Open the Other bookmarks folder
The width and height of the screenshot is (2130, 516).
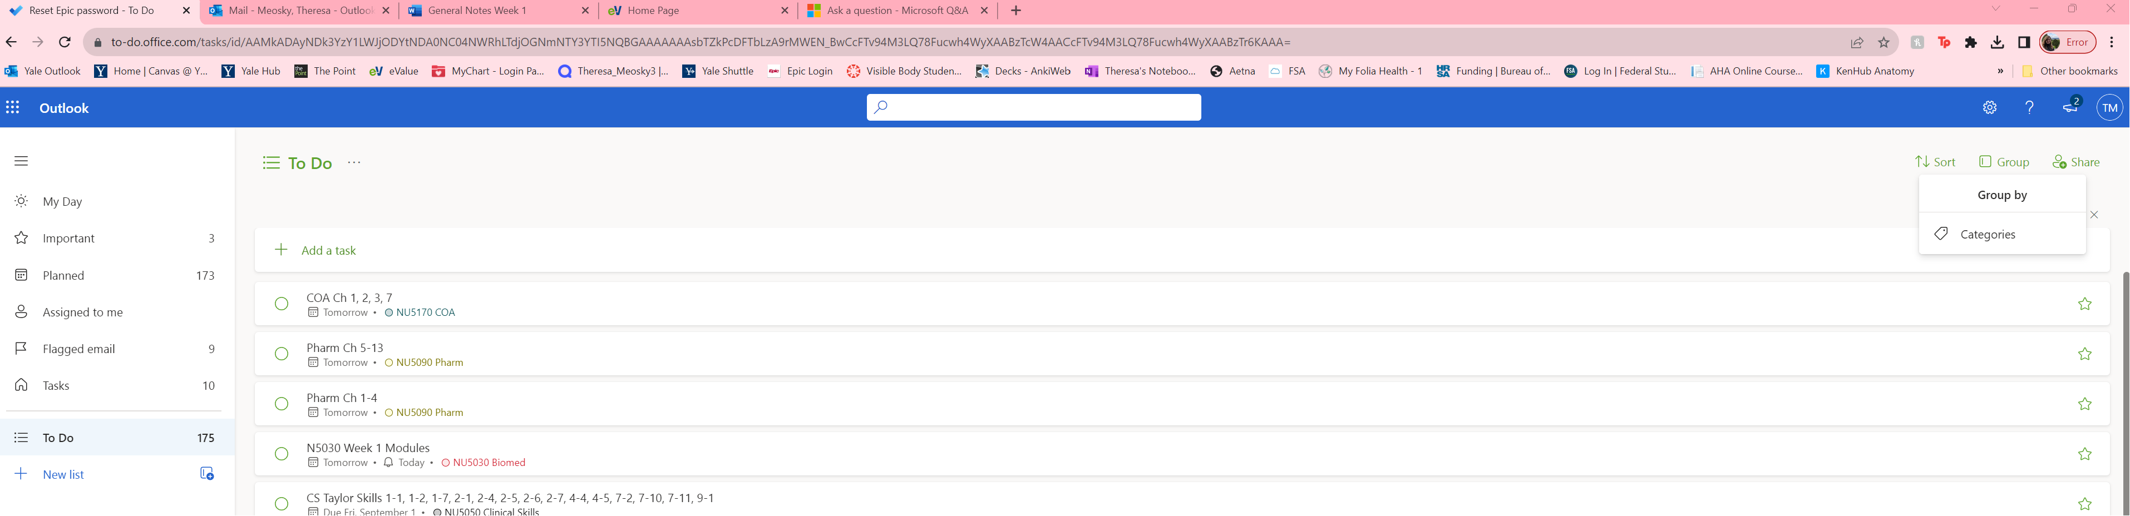(x=2070, y=71)
